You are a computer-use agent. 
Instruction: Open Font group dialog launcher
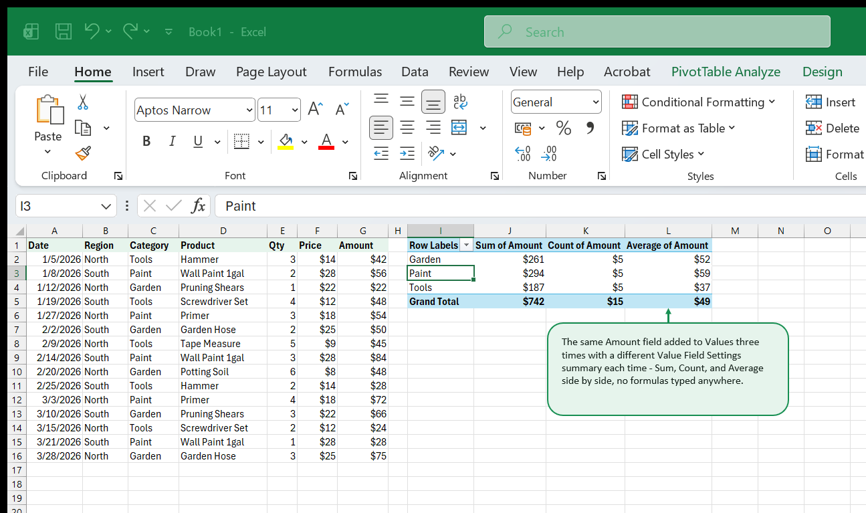(x=352, y=176)
